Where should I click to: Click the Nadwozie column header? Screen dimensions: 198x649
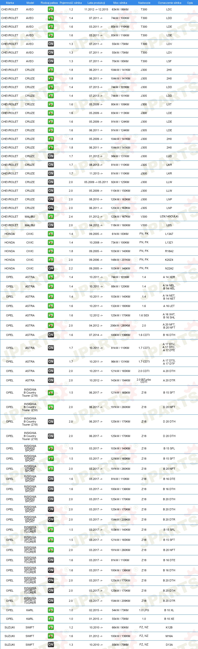click(144, 3)
